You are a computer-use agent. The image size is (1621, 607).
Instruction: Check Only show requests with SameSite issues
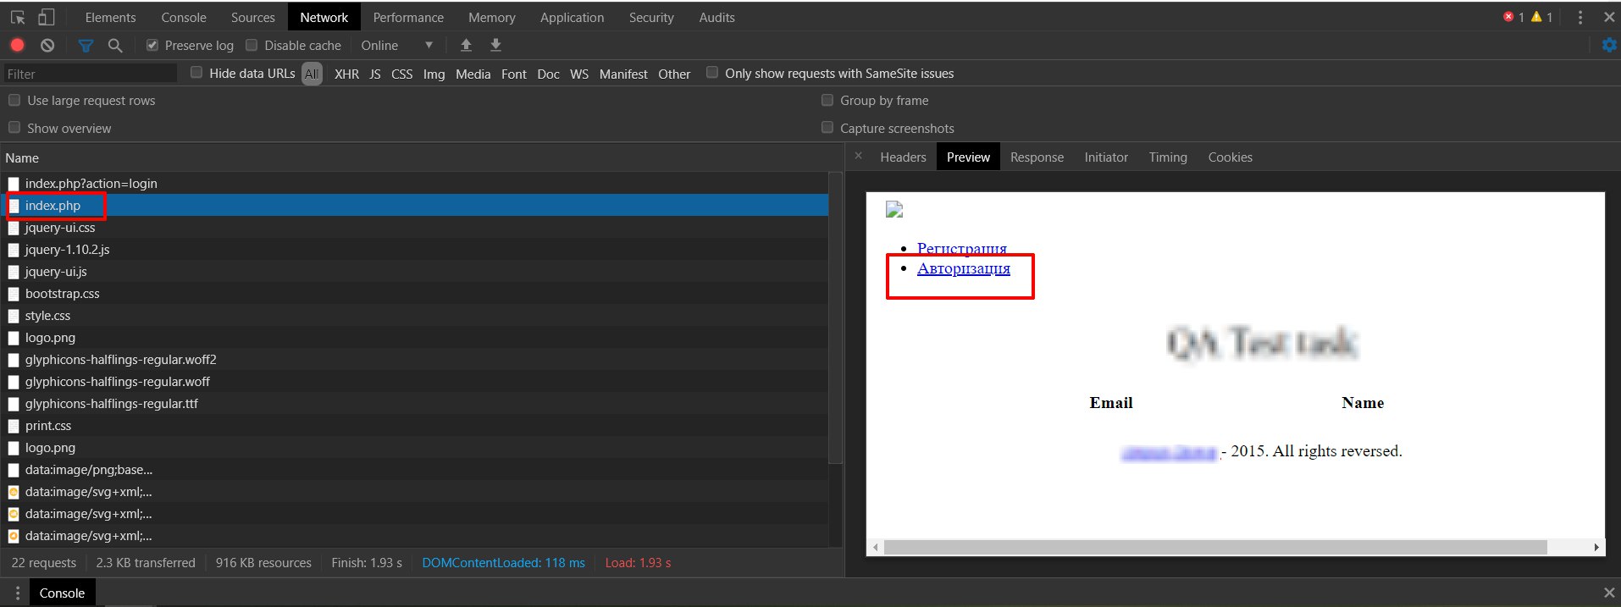coord(712,73)
